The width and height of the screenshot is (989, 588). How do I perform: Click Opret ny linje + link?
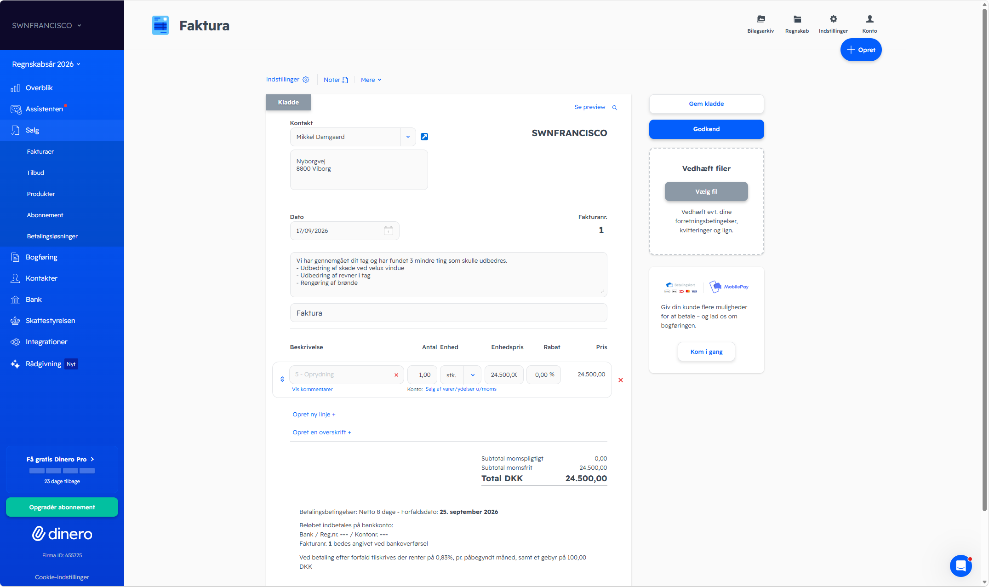pyautogui.click(x=314, y=414)
